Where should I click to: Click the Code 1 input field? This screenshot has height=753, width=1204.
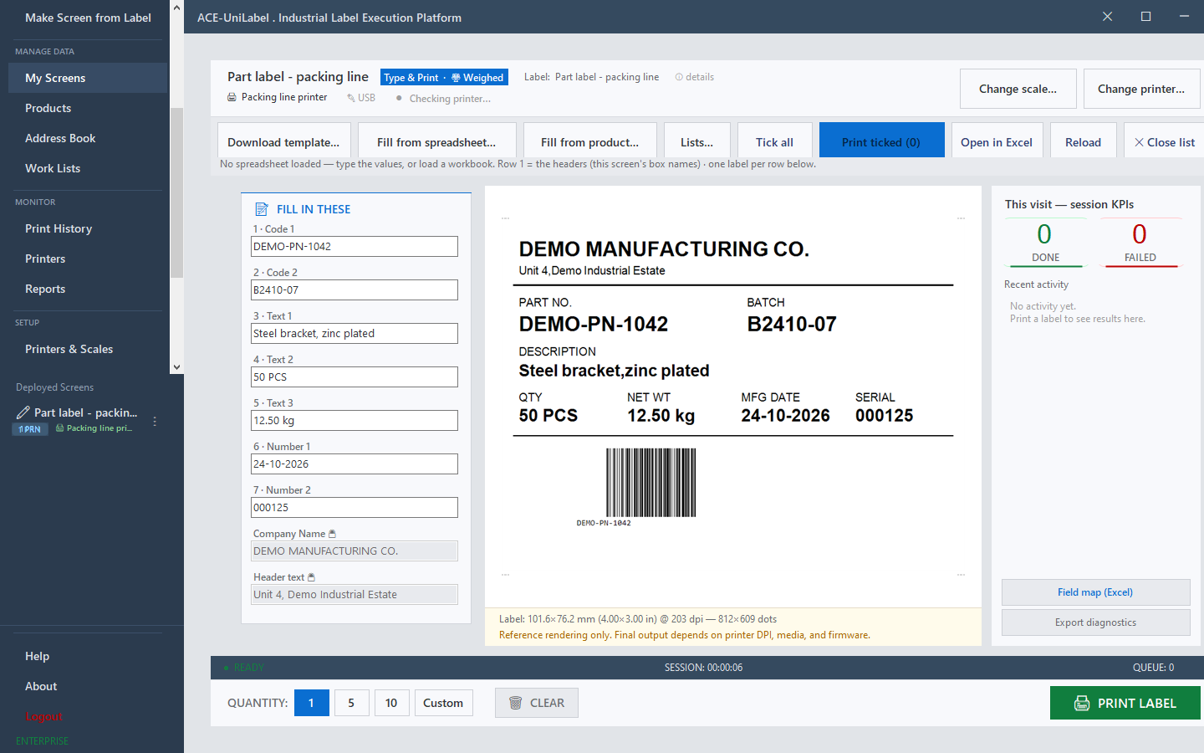coord(355,246)
